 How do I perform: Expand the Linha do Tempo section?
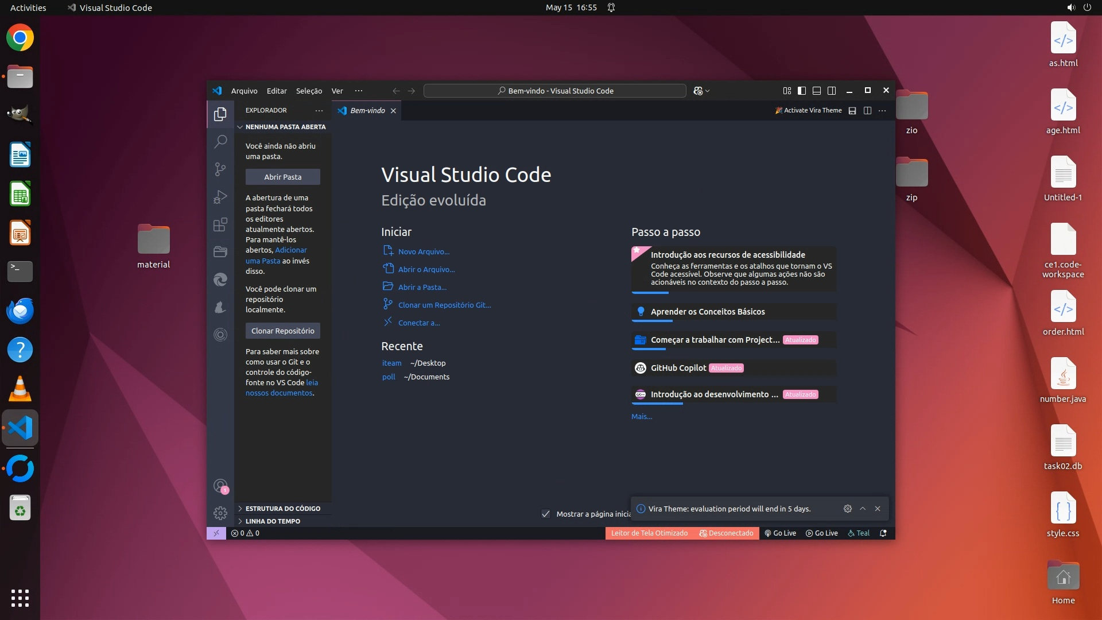273,521
